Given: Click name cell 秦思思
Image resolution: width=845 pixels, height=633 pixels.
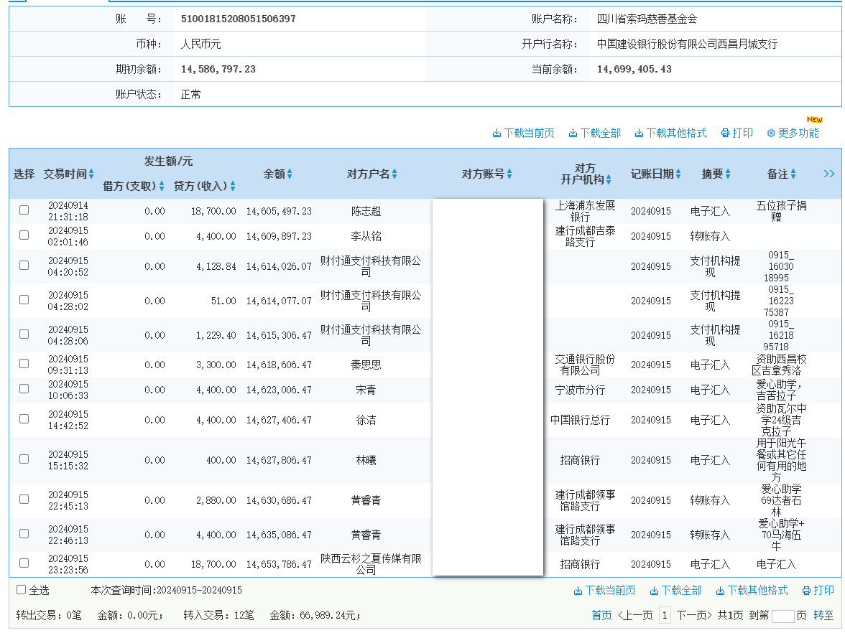Looking at the screenshot, I should (x=366, y=365).
